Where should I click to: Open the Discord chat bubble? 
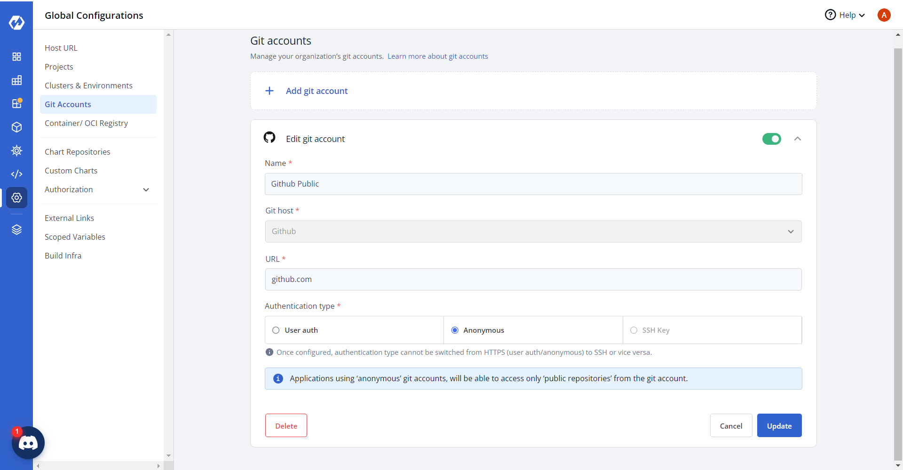[28, 443]
